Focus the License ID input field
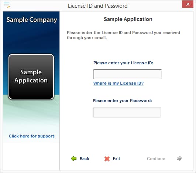The height and width of the screenshot is (173, 196). (127, 74)
